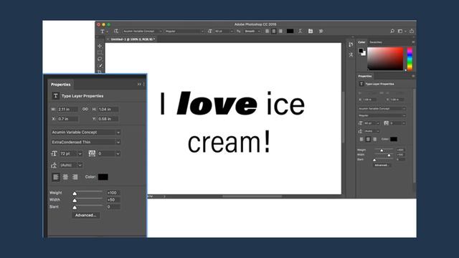Click the Slant slider handle in large panel

[x=75, y=207]
